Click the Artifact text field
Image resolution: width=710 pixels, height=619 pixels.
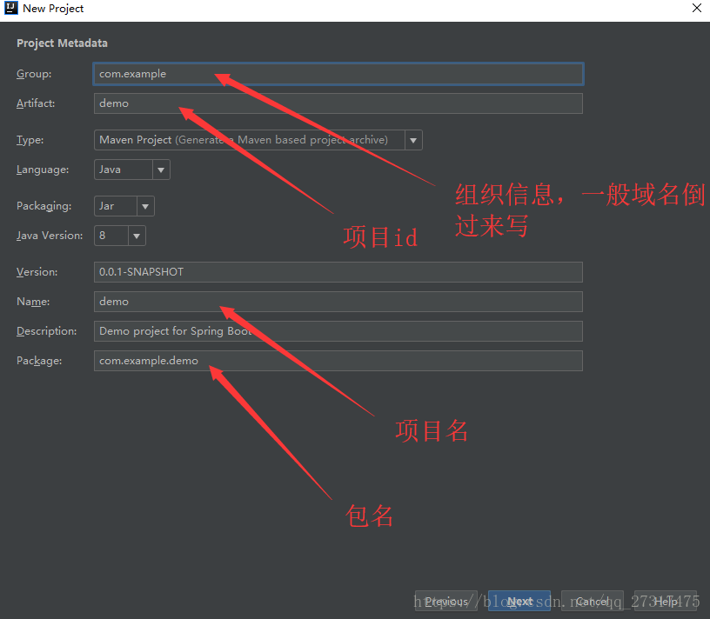pyautogui.click(x=338, y=103)
